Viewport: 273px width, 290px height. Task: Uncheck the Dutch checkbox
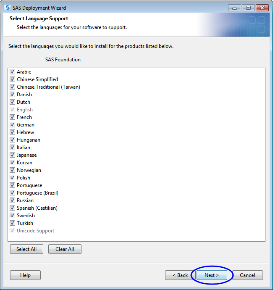pyautogui.click(x=12, y=102)
